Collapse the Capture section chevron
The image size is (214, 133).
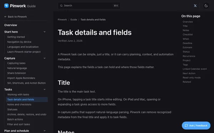tap(45, 58)
